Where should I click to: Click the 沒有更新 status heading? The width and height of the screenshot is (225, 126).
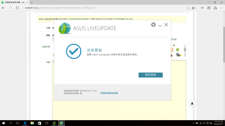94,50
